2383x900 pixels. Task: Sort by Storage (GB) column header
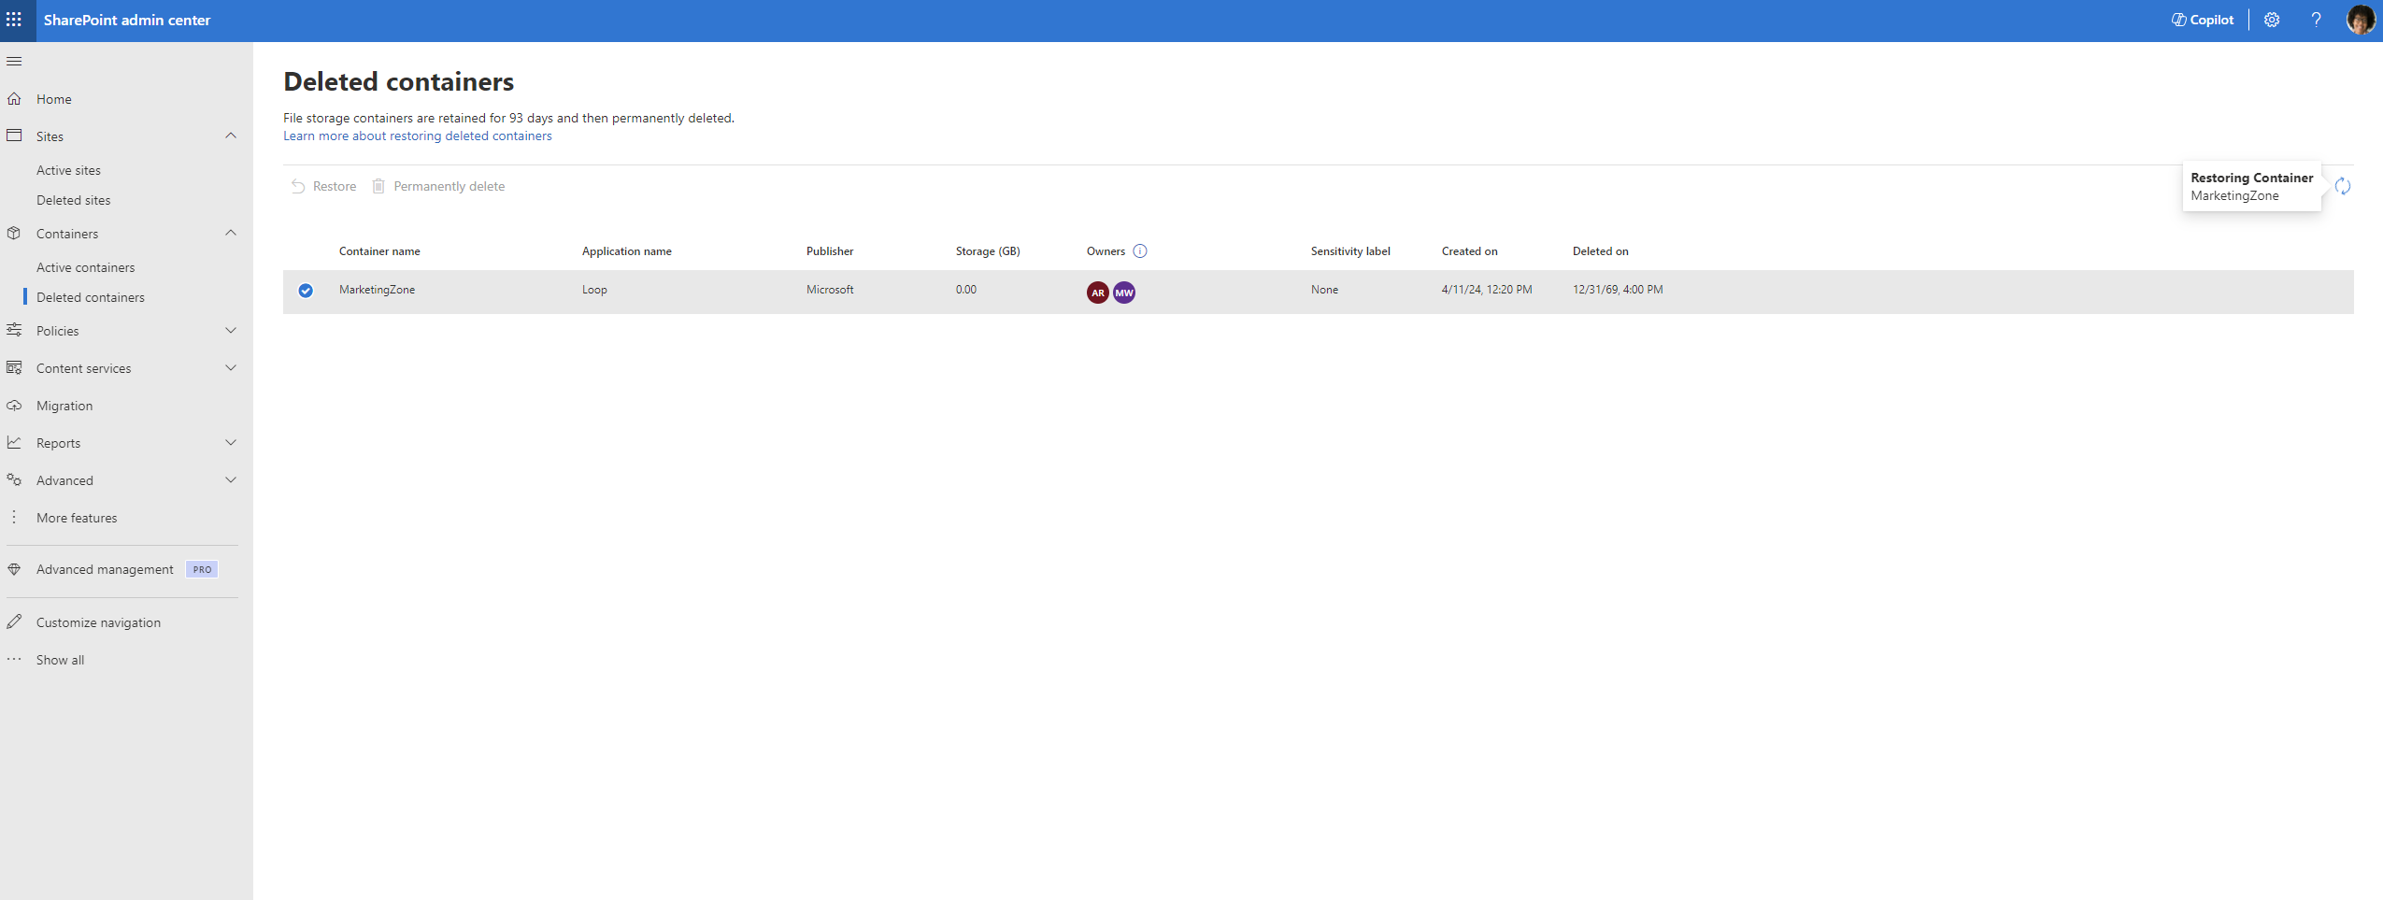pos(988,251)
